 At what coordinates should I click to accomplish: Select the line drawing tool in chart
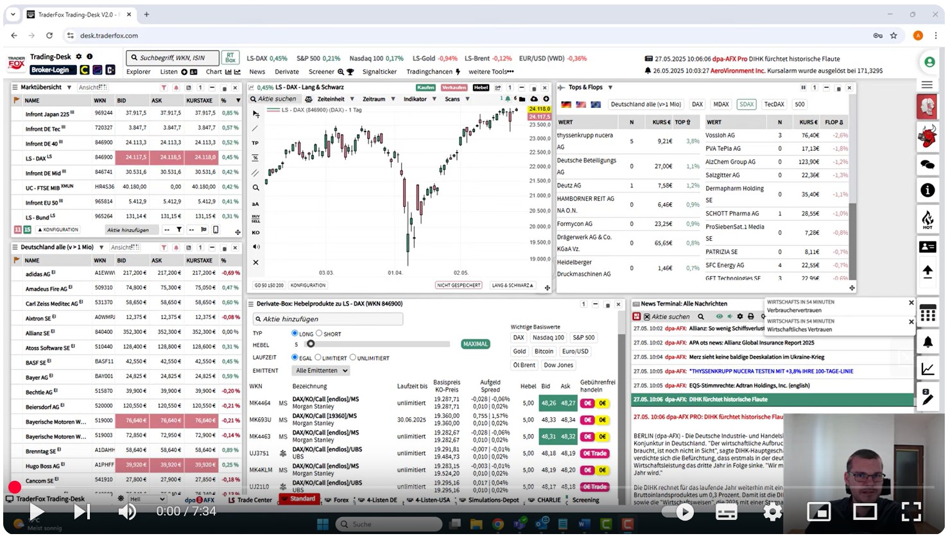[x=255, y=128]
